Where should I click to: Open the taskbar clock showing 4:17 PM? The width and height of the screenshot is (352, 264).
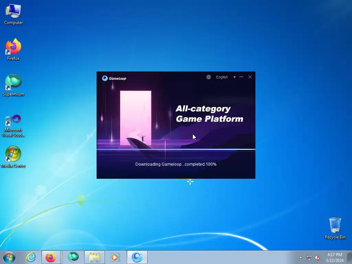[x=334, y=257]
